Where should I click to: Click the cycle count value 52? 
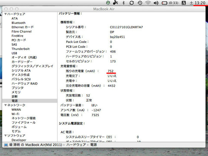pyautogui.click(x=88, y=95)
